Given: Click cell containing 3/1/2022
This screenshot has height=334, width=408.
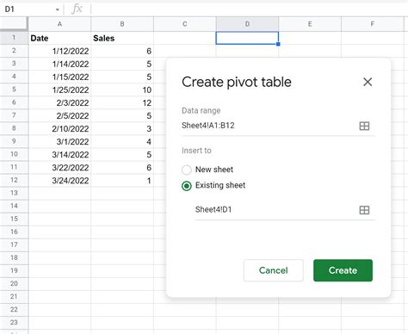Looking at the screenshot, I should pos(59,142).
